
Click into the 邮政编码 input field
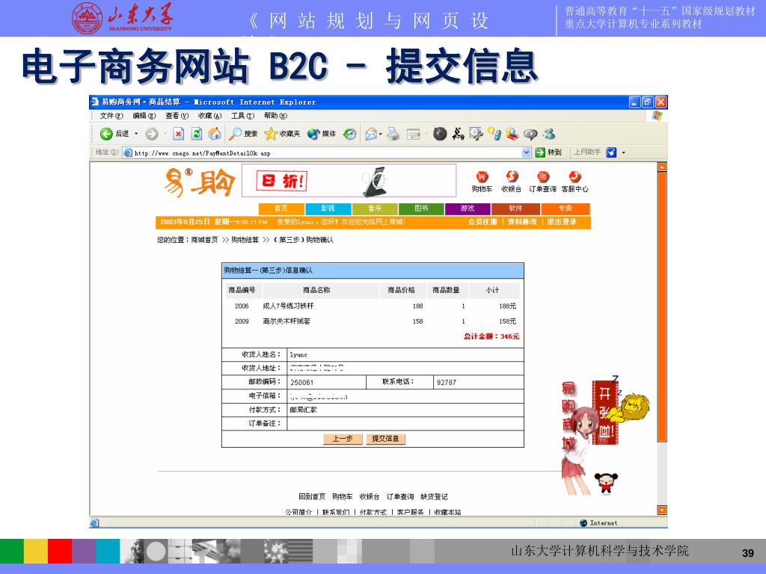tap(327, 382)
